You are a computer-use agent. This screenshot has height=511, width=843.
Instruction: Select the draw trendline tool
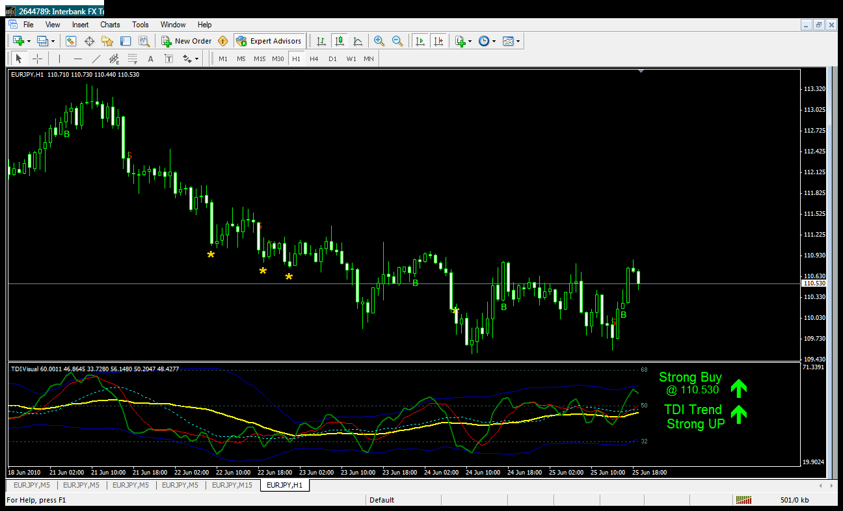click(x=96, y=59)
